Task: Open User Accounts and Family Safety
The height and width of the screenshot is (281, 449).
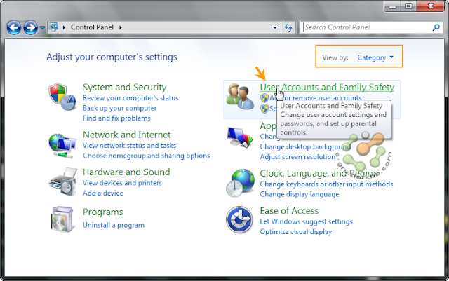Action: (327, 87)
